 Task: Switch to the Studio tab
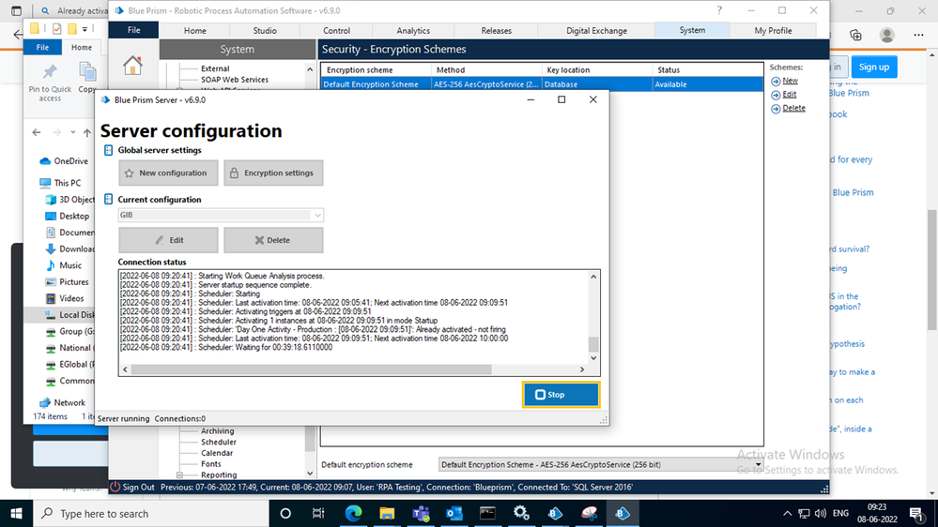point(265,30)
